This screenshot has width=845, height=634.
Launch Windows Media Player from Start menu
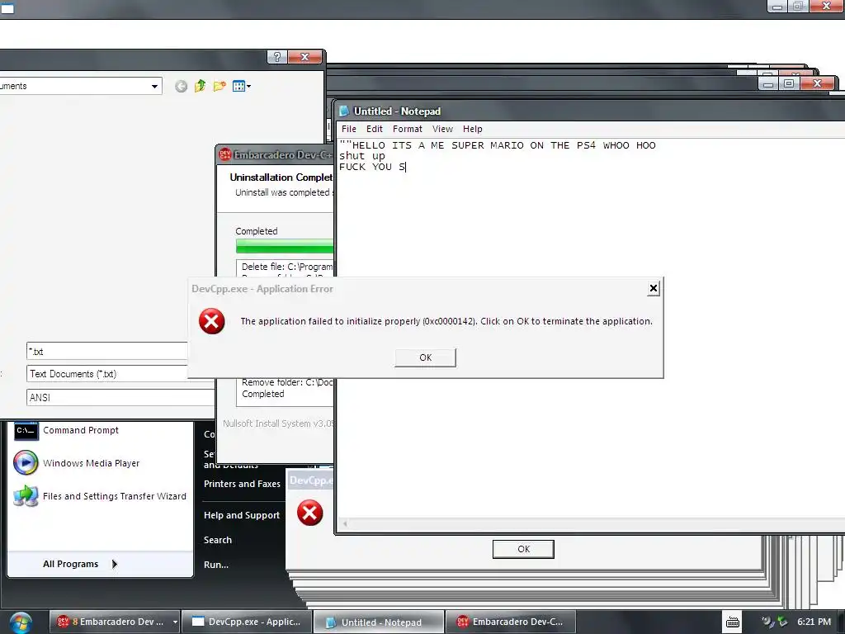pyautogui.click(x=77, y=463)
